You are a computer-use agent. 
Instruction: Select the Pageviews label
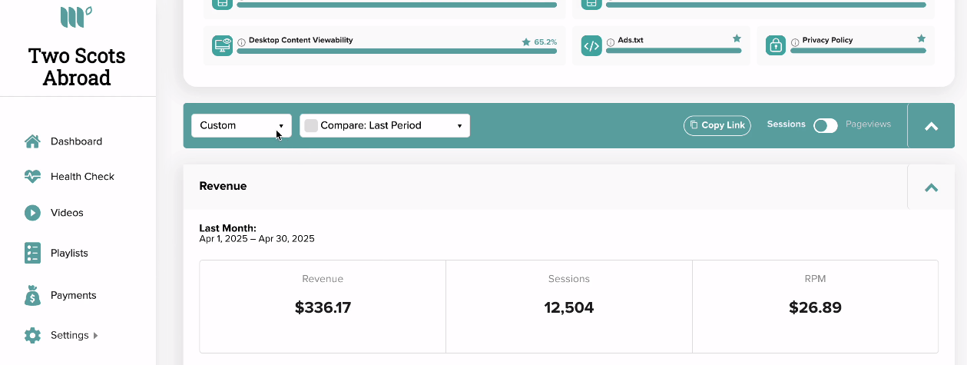pyautogui.click(x=868, y=124)
